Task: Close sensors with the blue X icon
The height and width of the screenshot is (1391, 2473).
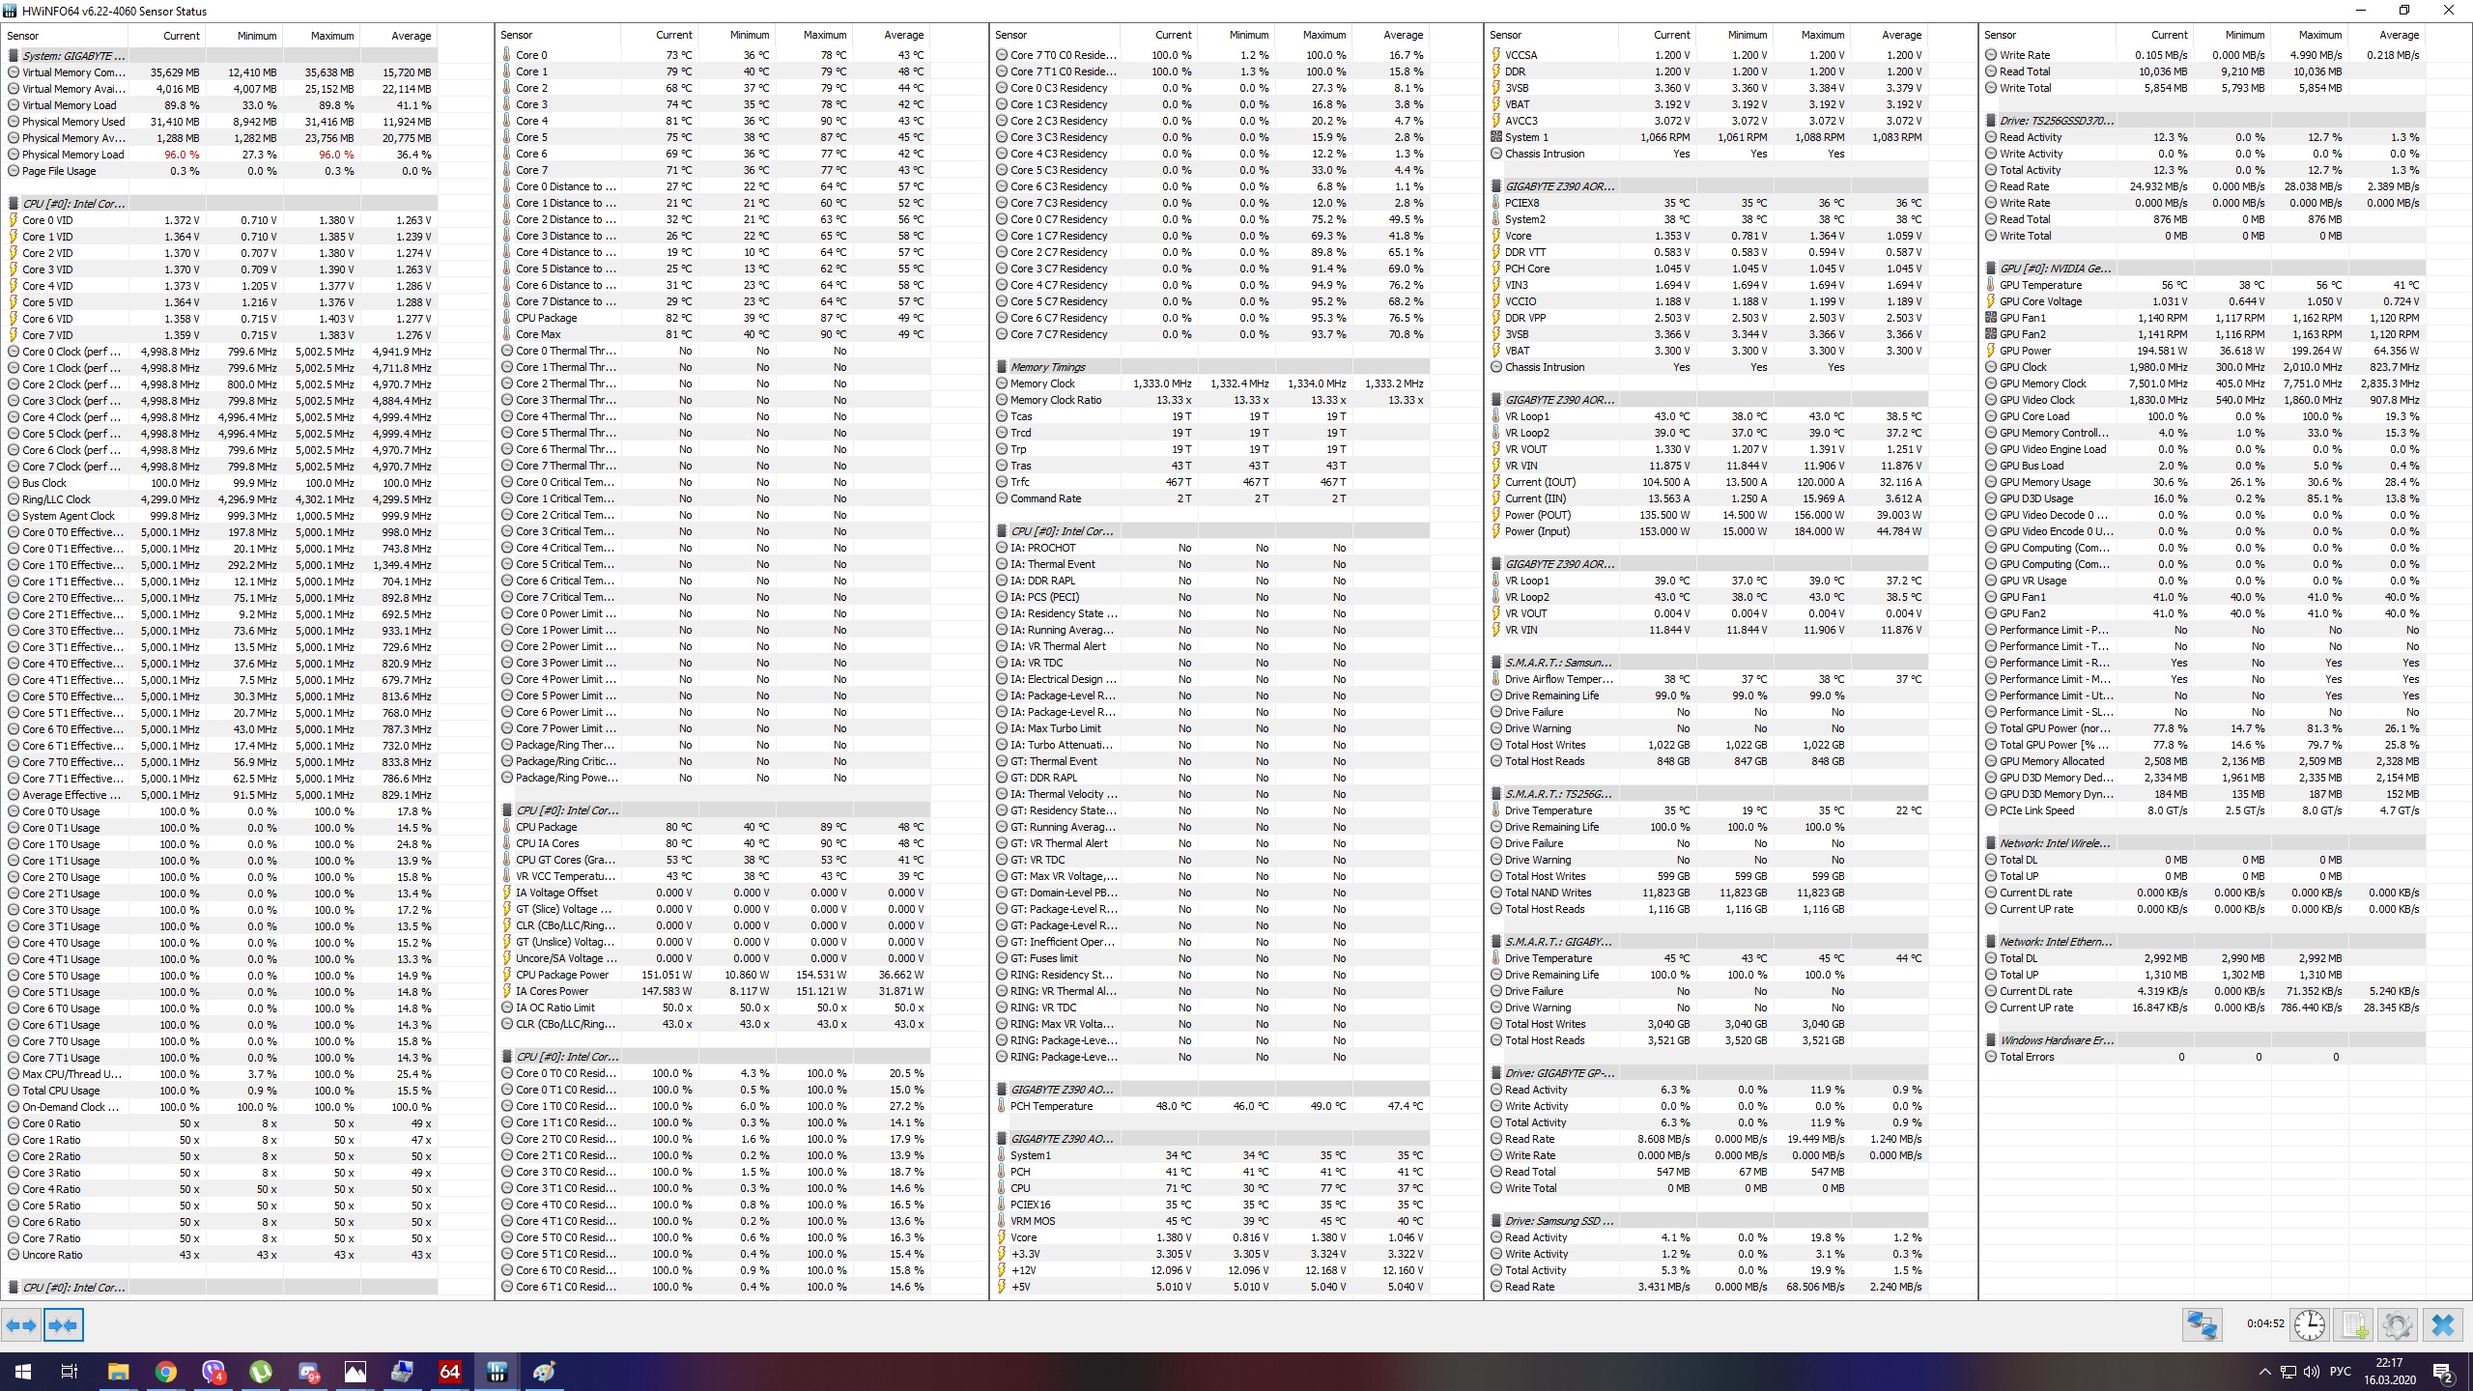Action: [x=2443, y=1325]
